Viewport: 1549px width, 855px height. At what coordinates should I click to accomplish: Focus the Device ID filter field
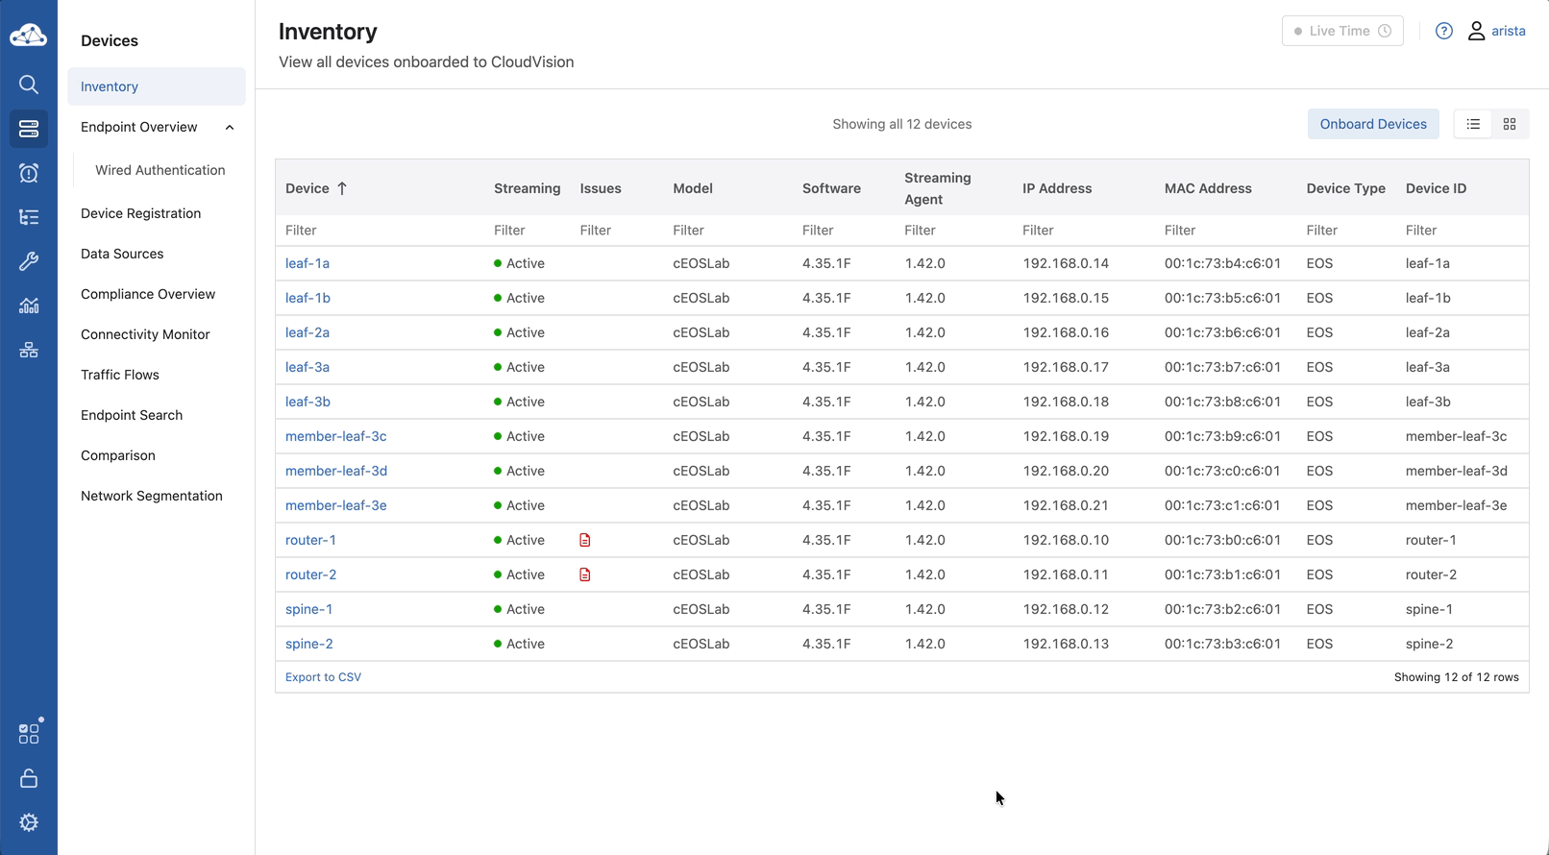click(1463, 231)
